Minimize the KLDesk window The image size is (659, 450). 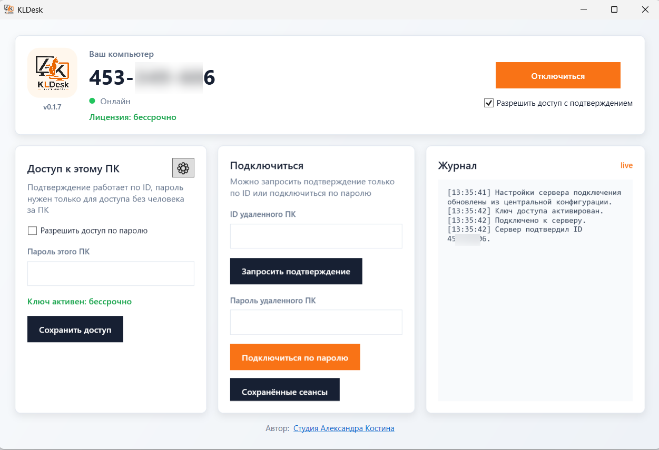pos(584,9)
